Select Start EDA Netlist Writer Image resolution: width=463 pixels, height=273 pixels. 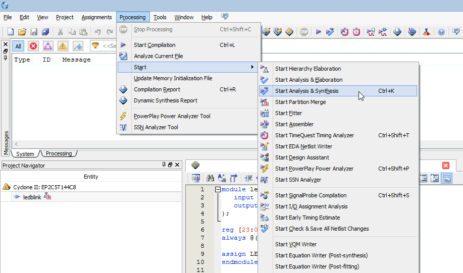tap(338, 146)
